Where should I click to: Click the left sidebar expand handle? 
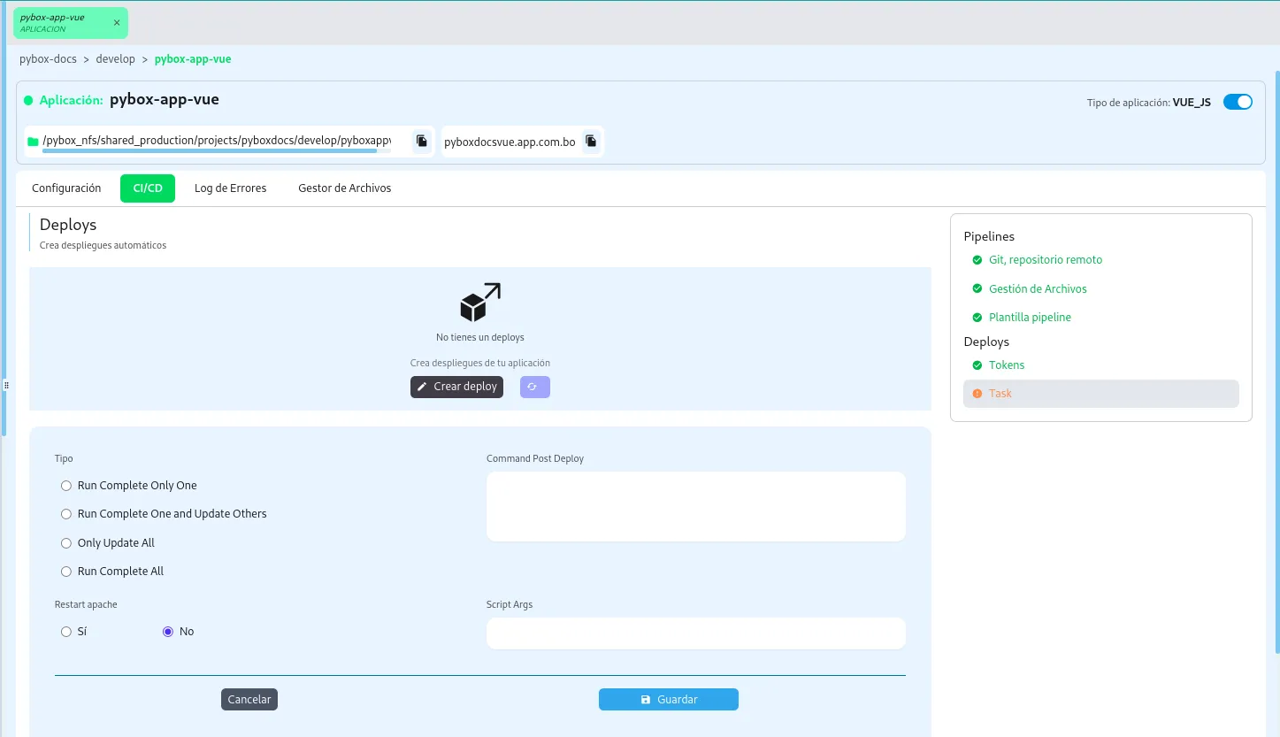pyautogui.click(x=6, y=385)
